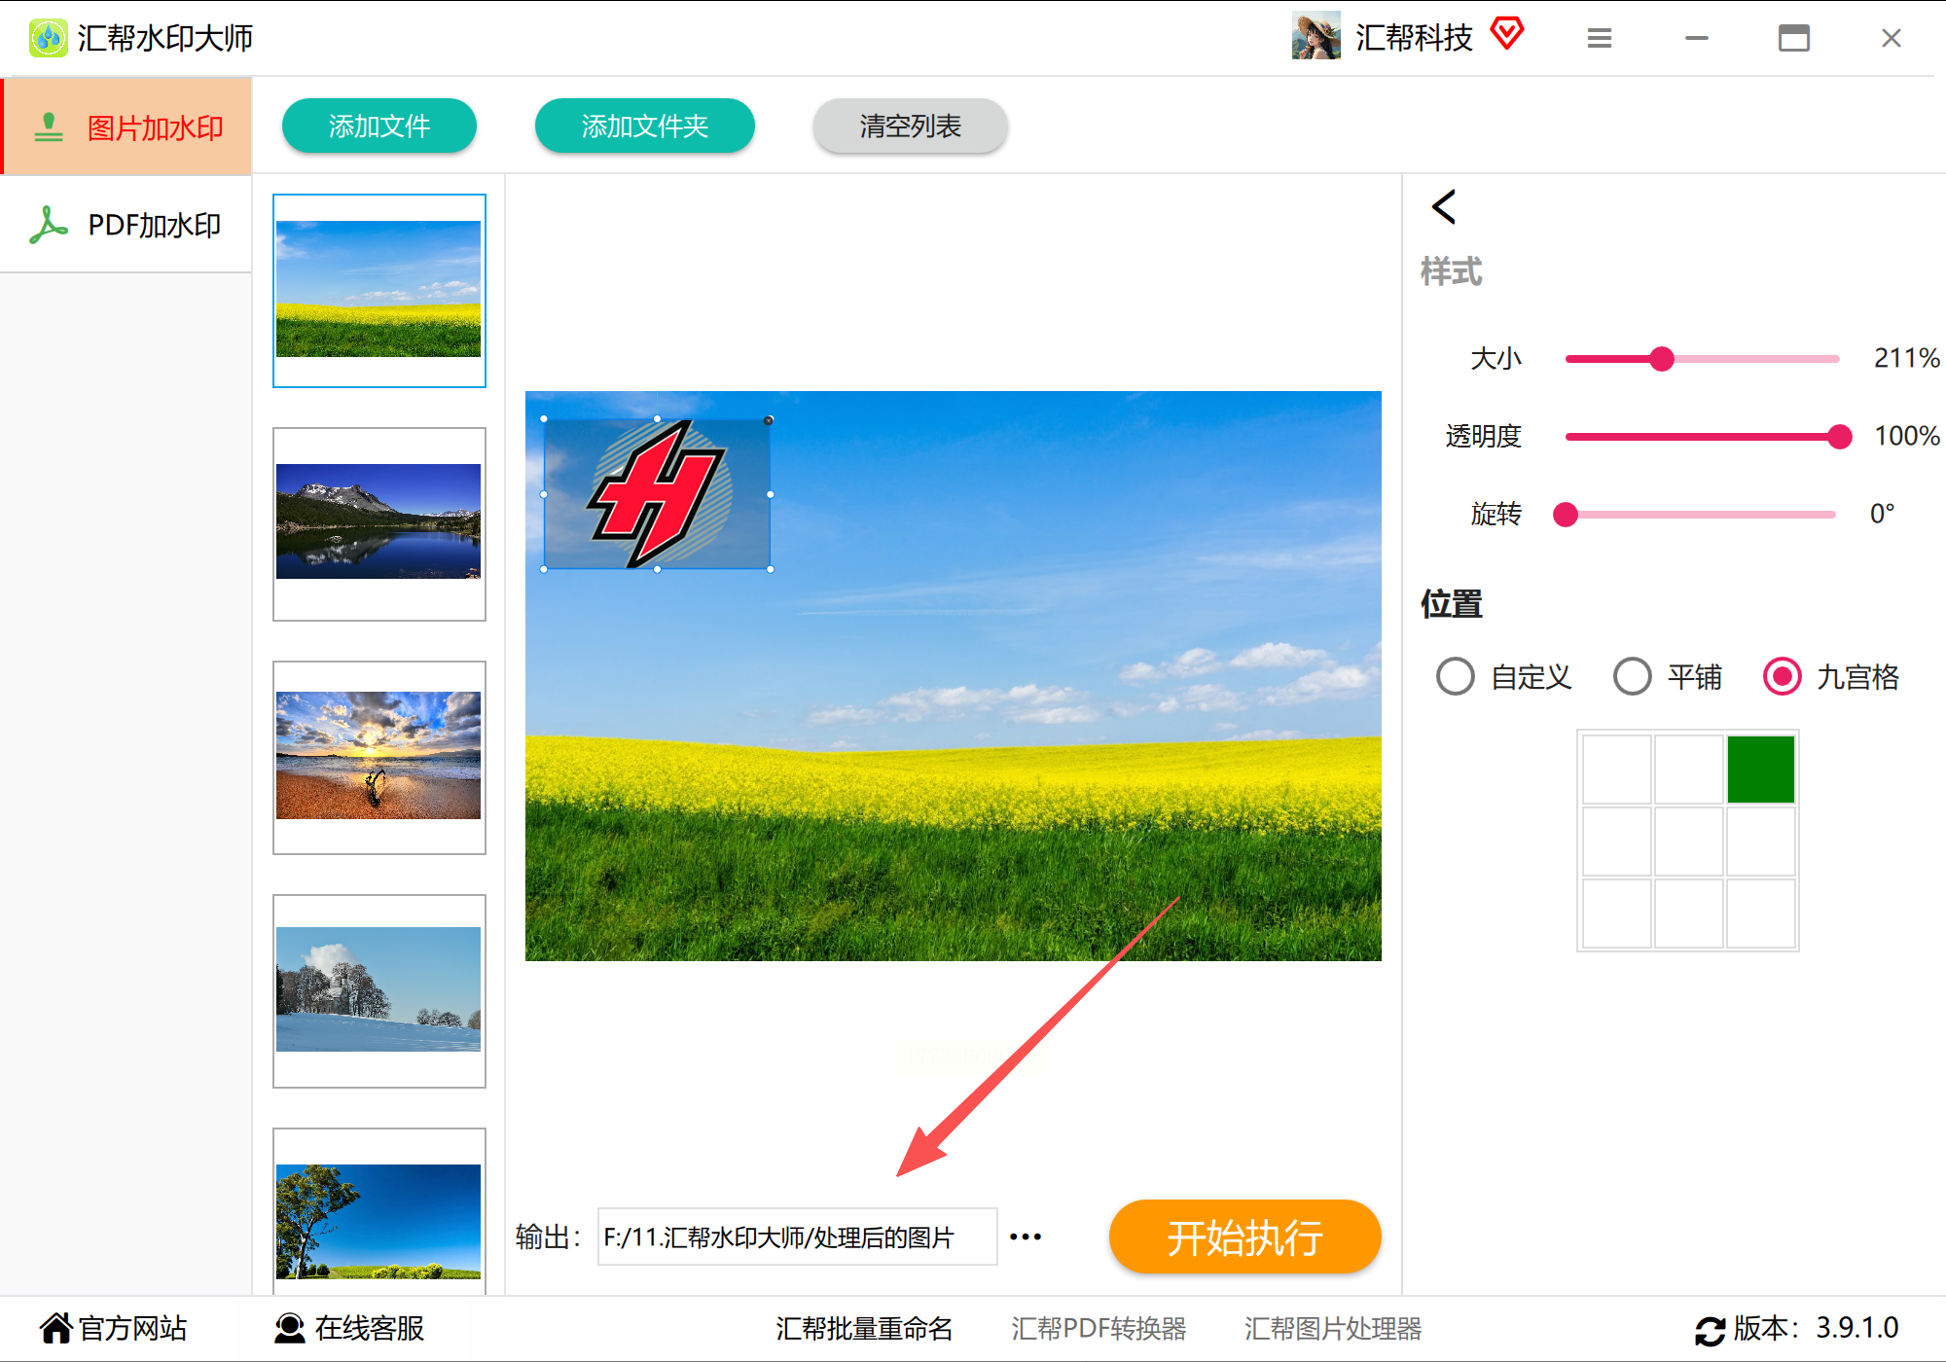
Task: Switch to 图片加水印 tab
Action: 126,127
